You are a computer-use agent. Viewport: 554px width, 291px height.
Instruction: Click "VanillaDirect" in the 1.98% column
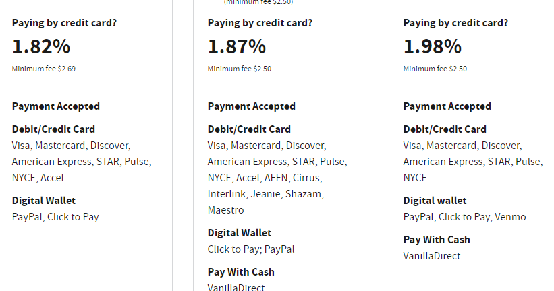432,256
